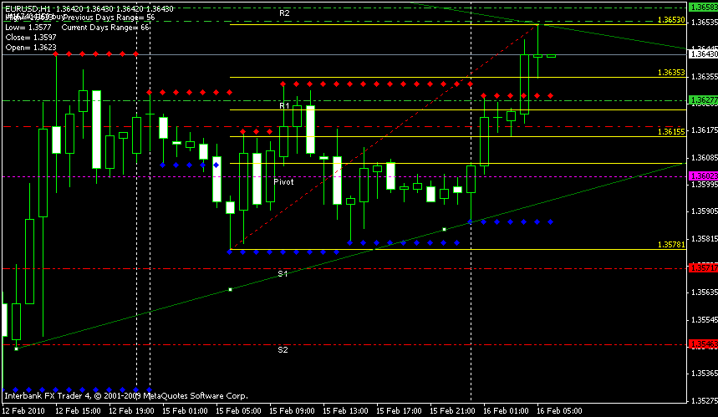The image size is (718, 417).
Task: Click the yellow 1.36530 Fibonacci level value
Action: tap(671, 20)
